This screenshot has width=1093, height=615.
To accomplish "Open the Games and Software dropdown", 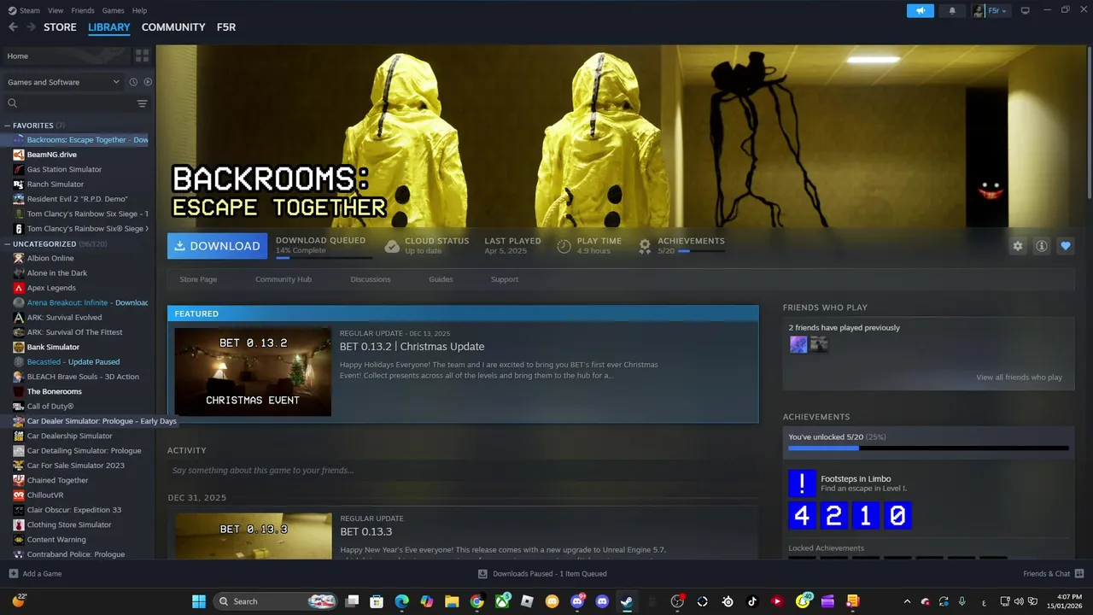I will pyautogui.click(x=64, y=82).
